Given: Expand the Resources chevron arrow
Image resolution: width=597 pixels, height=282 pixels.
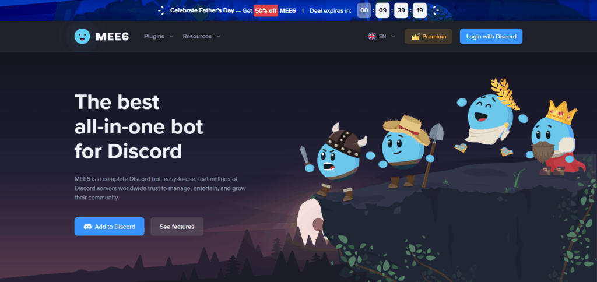Looking at the screenshot, I should (219, 37).
